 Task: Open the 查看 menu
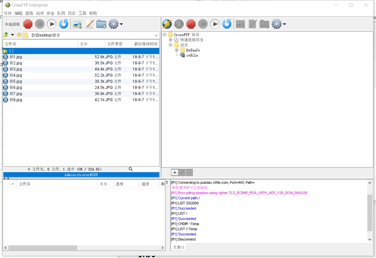[x=29, y=13]
